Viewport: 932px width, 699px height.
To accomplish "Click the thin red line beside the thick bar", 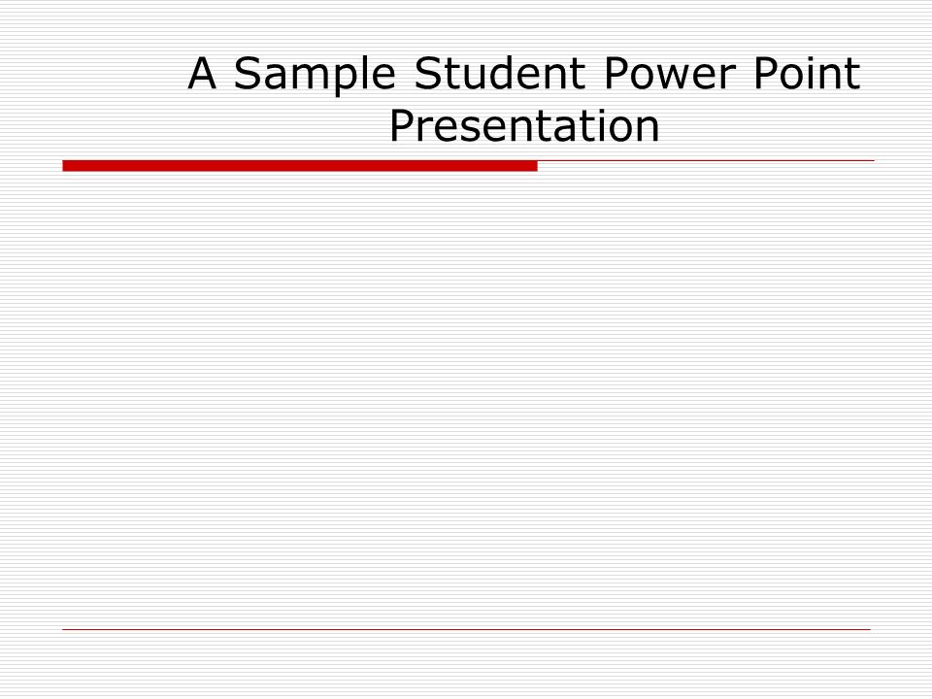I will pos(706,160).
